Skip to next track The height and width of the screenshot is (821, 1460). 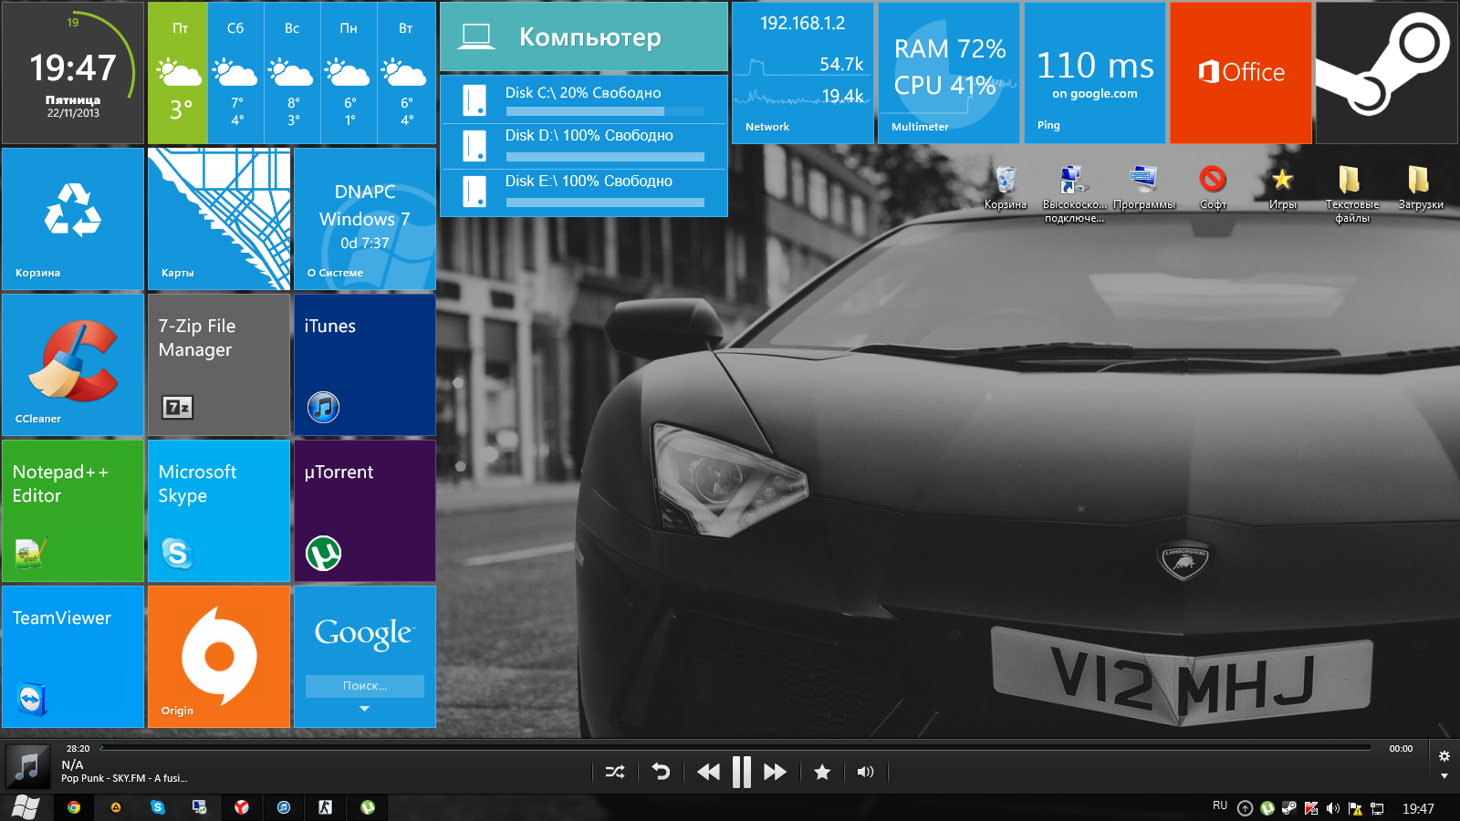pyautogui.click(x=775, y=772)
